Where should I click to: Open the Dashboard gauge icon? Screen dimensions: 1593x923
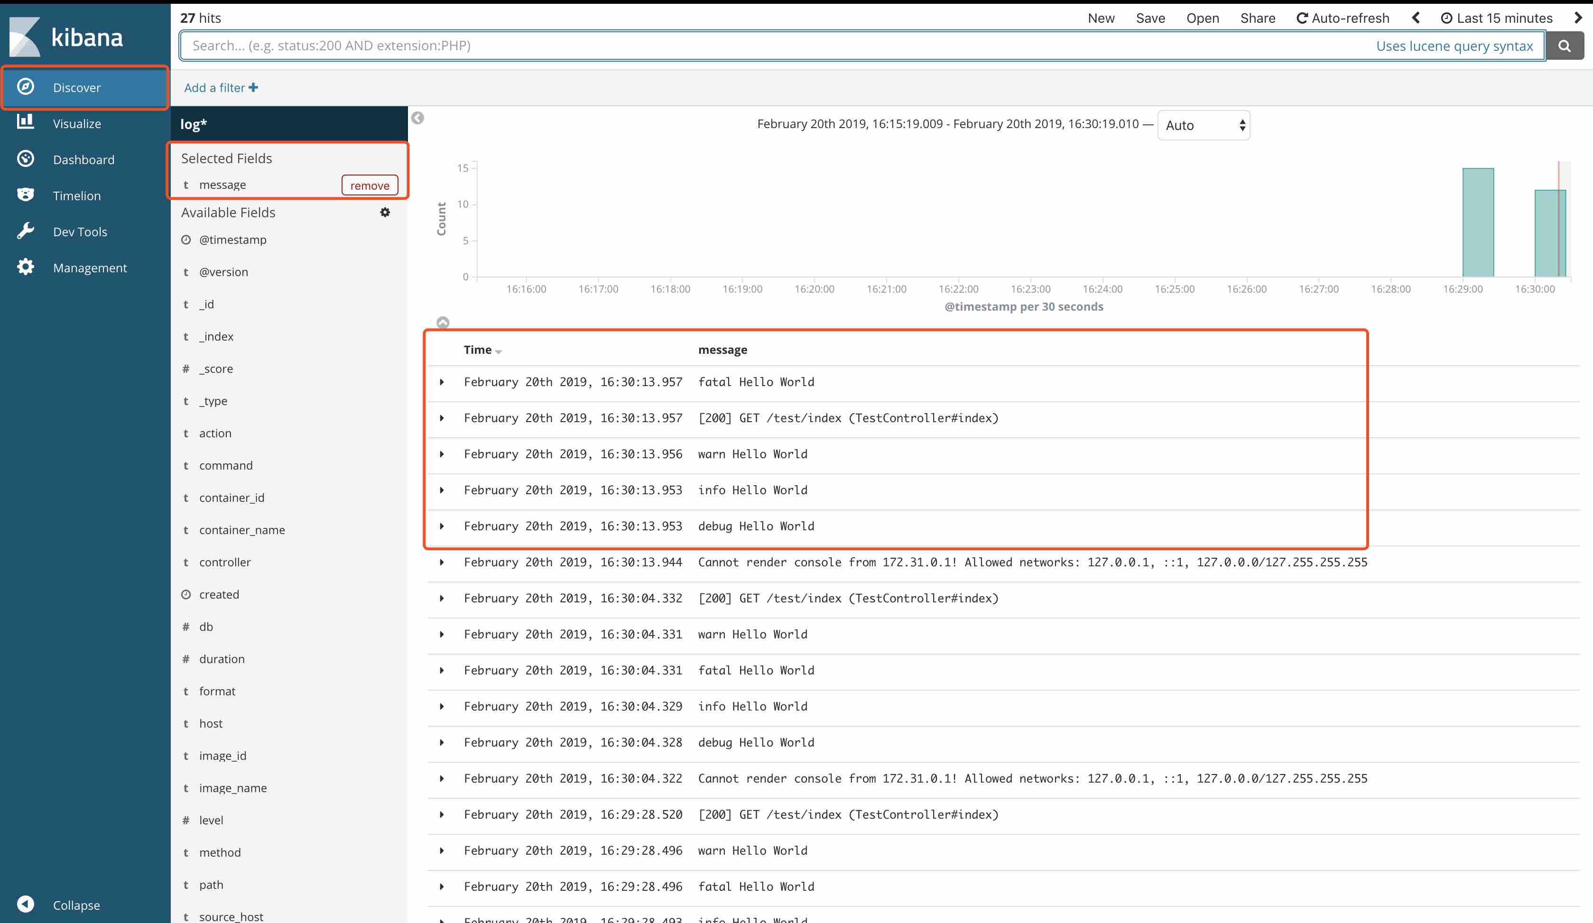point(25,159)
